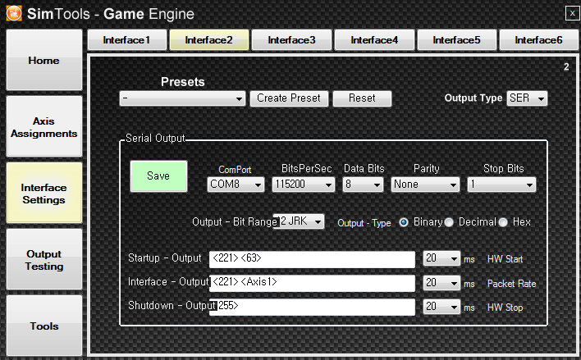Close the Game Engine window

[572, 13]
